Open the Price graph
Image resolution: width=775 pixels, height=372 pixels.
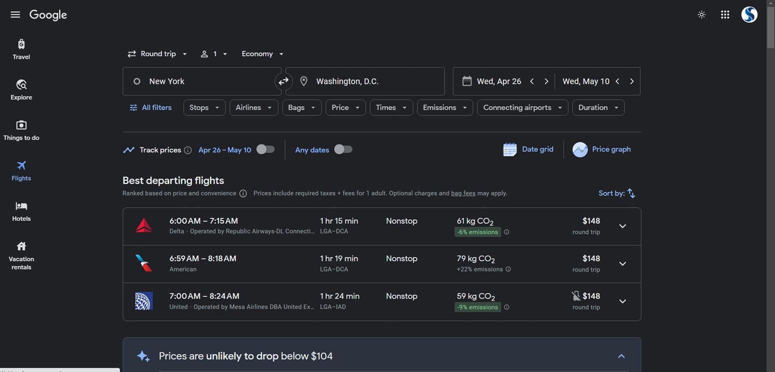pyautogui.click(x=601, y=149)
